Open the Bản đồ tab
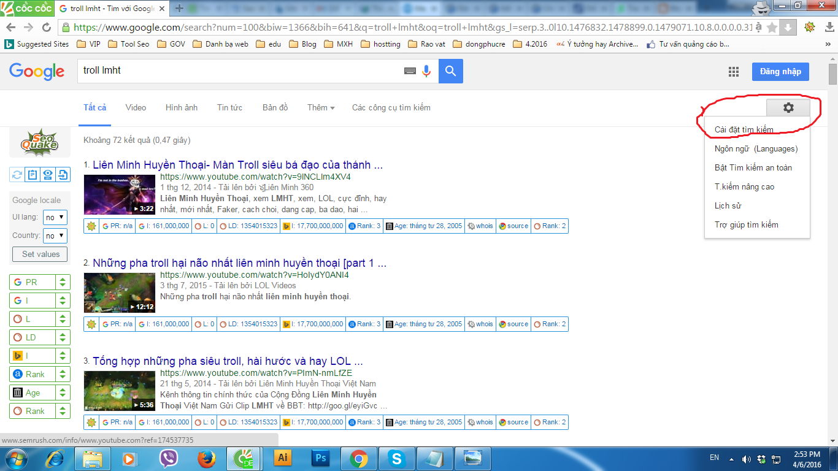 [x=275, y=107]
